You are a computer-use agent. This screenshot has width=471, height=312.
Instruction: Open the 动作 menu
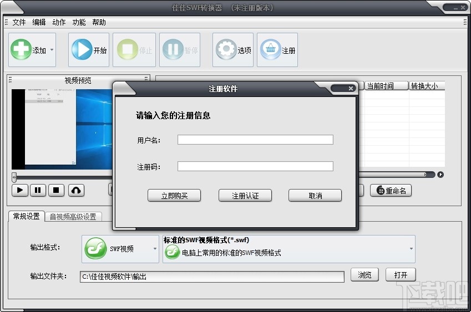59,22
